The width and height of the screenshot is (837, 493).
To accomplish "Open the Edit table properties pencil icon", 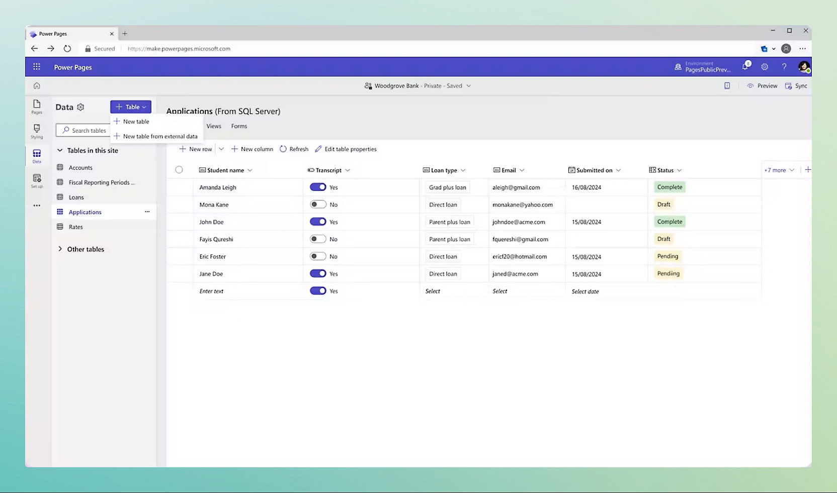I will pos(318,149).
